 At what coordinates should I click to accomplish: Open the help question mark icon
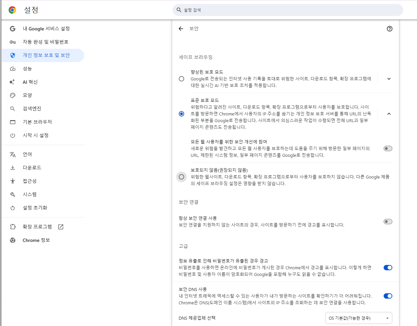[389, 29]
